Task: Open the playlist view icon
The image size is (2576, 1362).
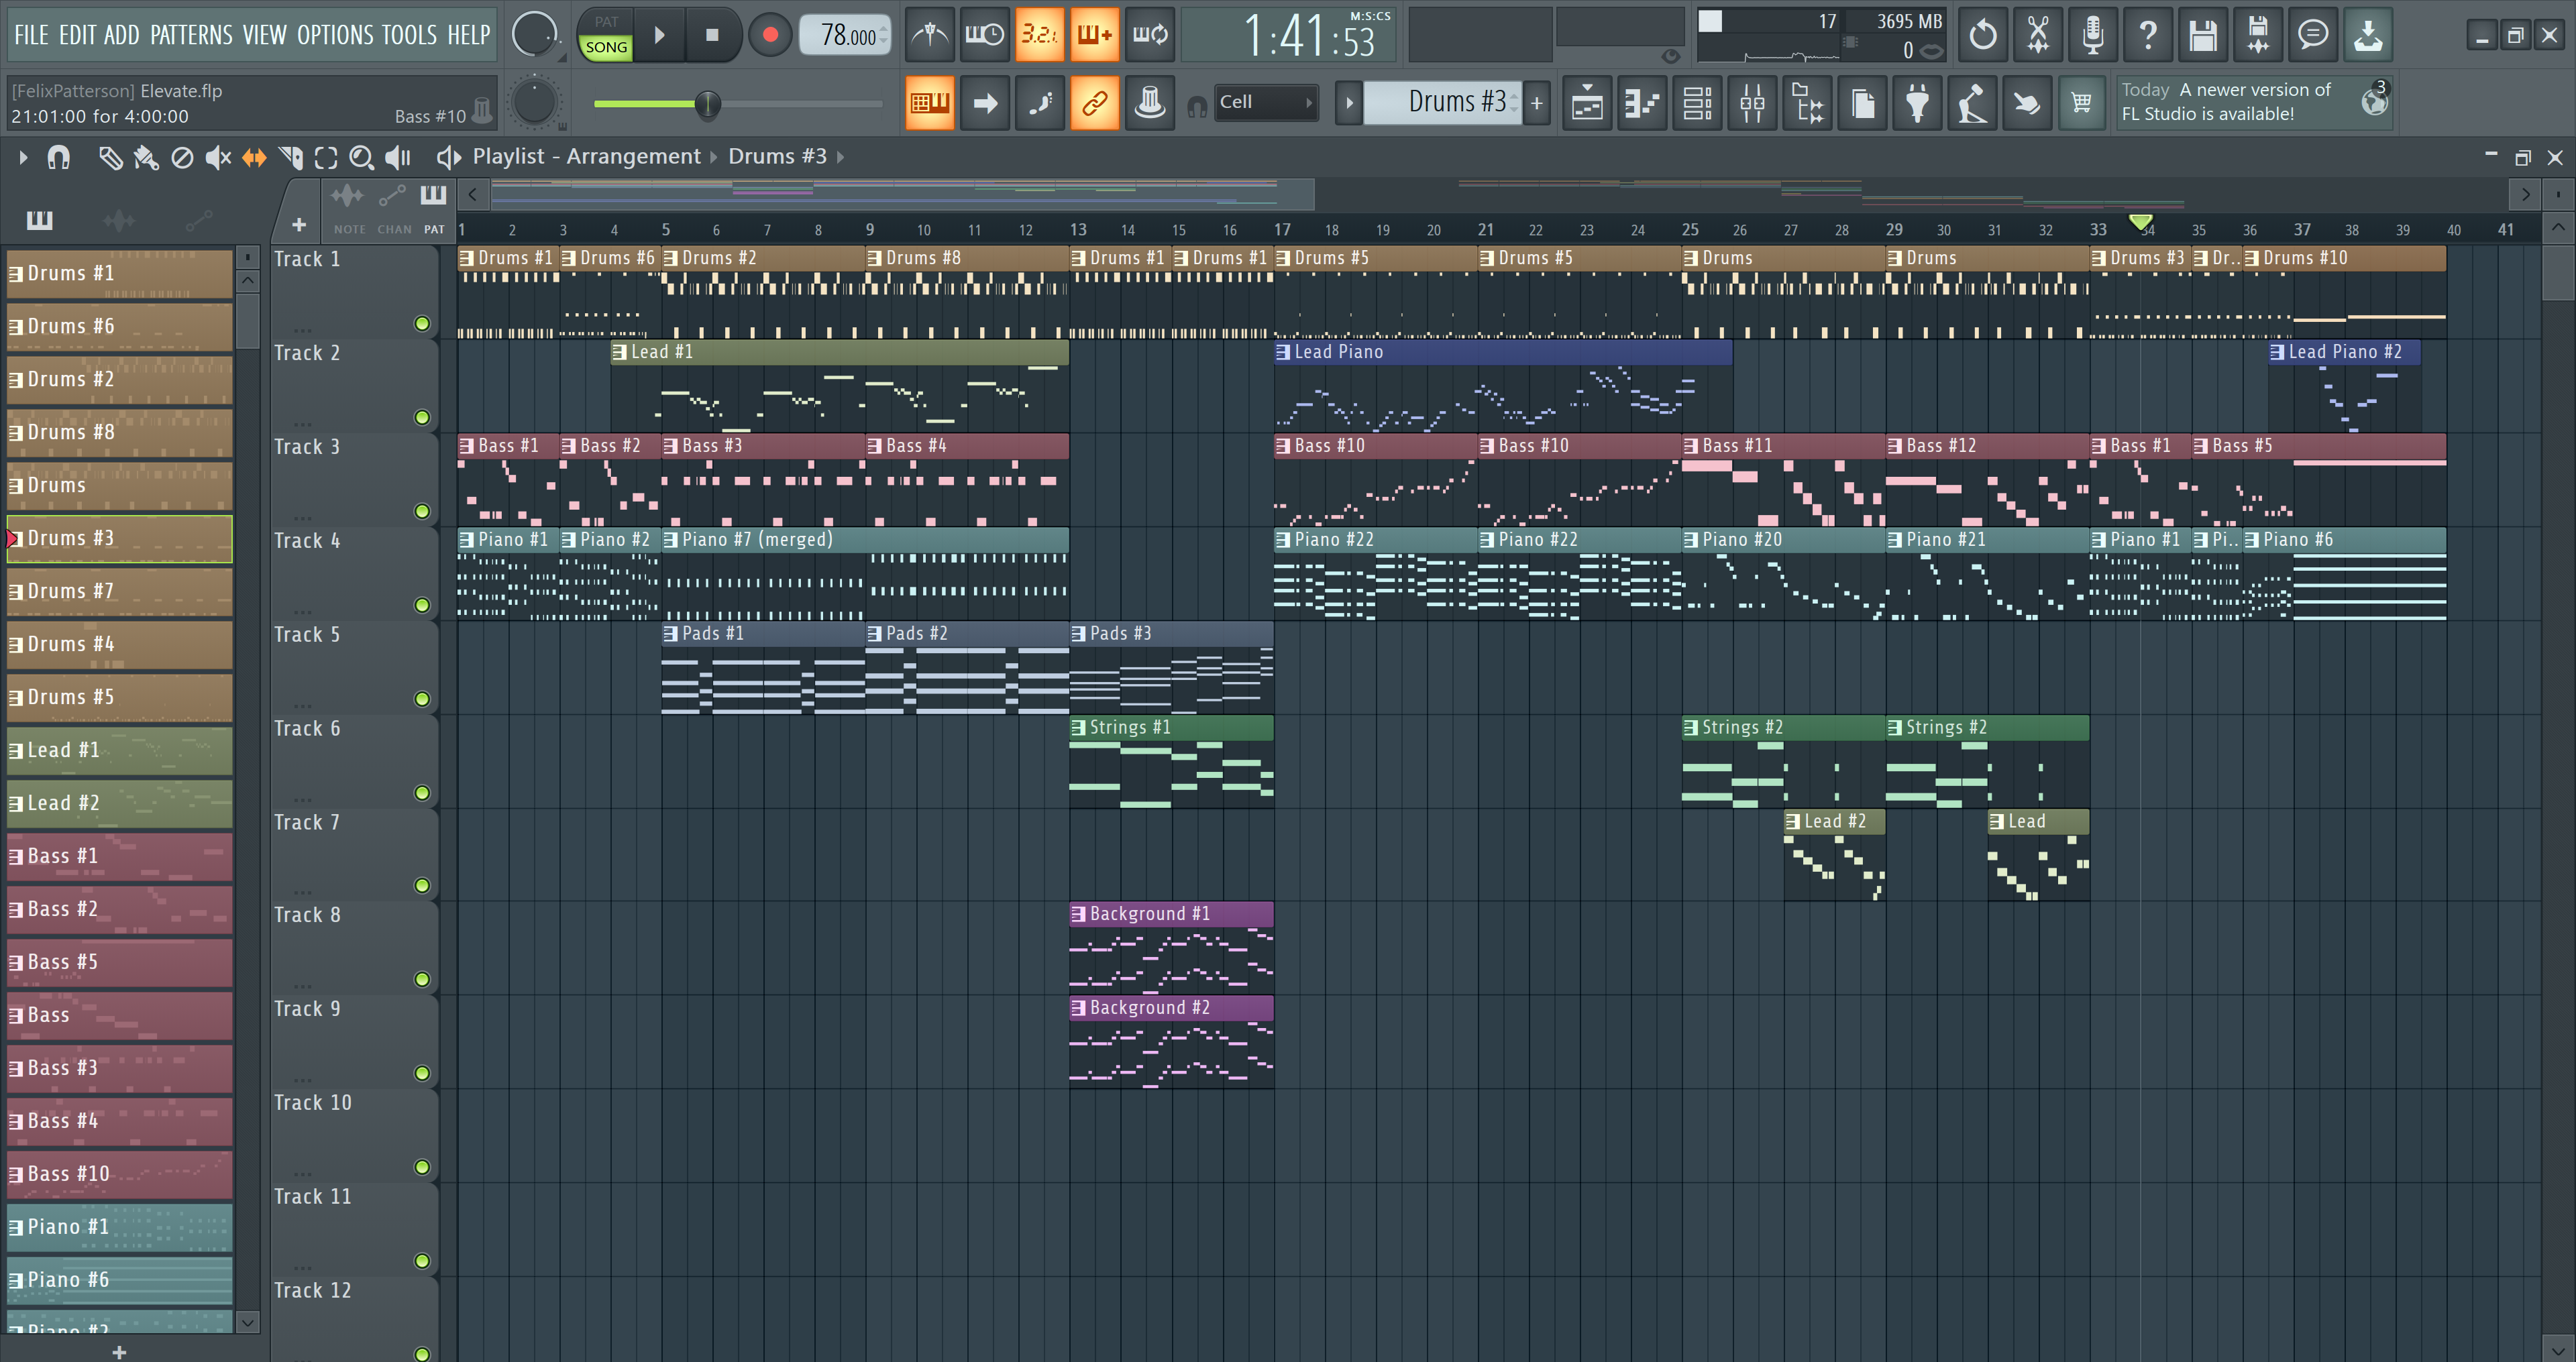Action: point(1587,103)
